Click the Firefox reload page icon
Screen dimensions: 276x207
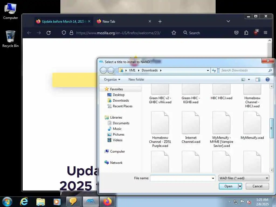point(49,33)
